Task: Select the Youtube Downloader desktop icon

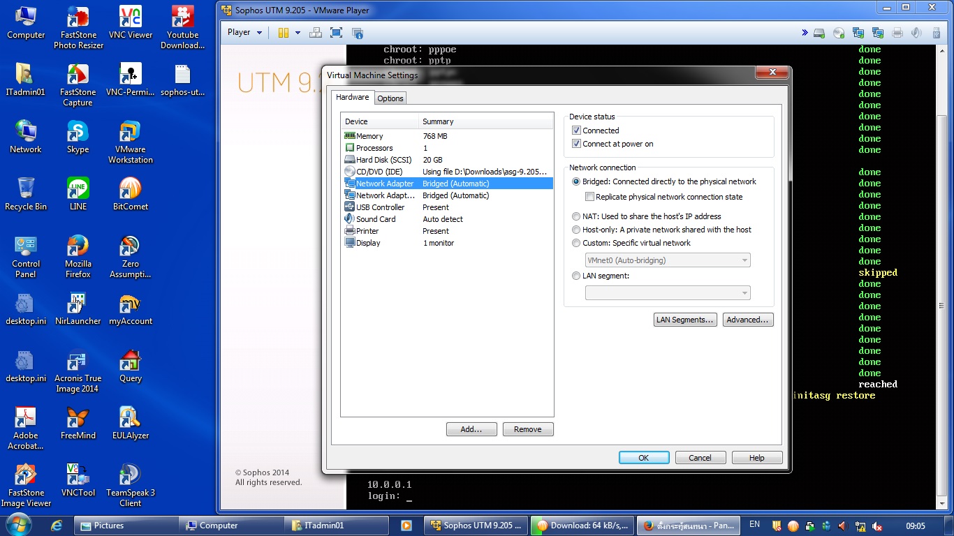Action: click(182, 28)
